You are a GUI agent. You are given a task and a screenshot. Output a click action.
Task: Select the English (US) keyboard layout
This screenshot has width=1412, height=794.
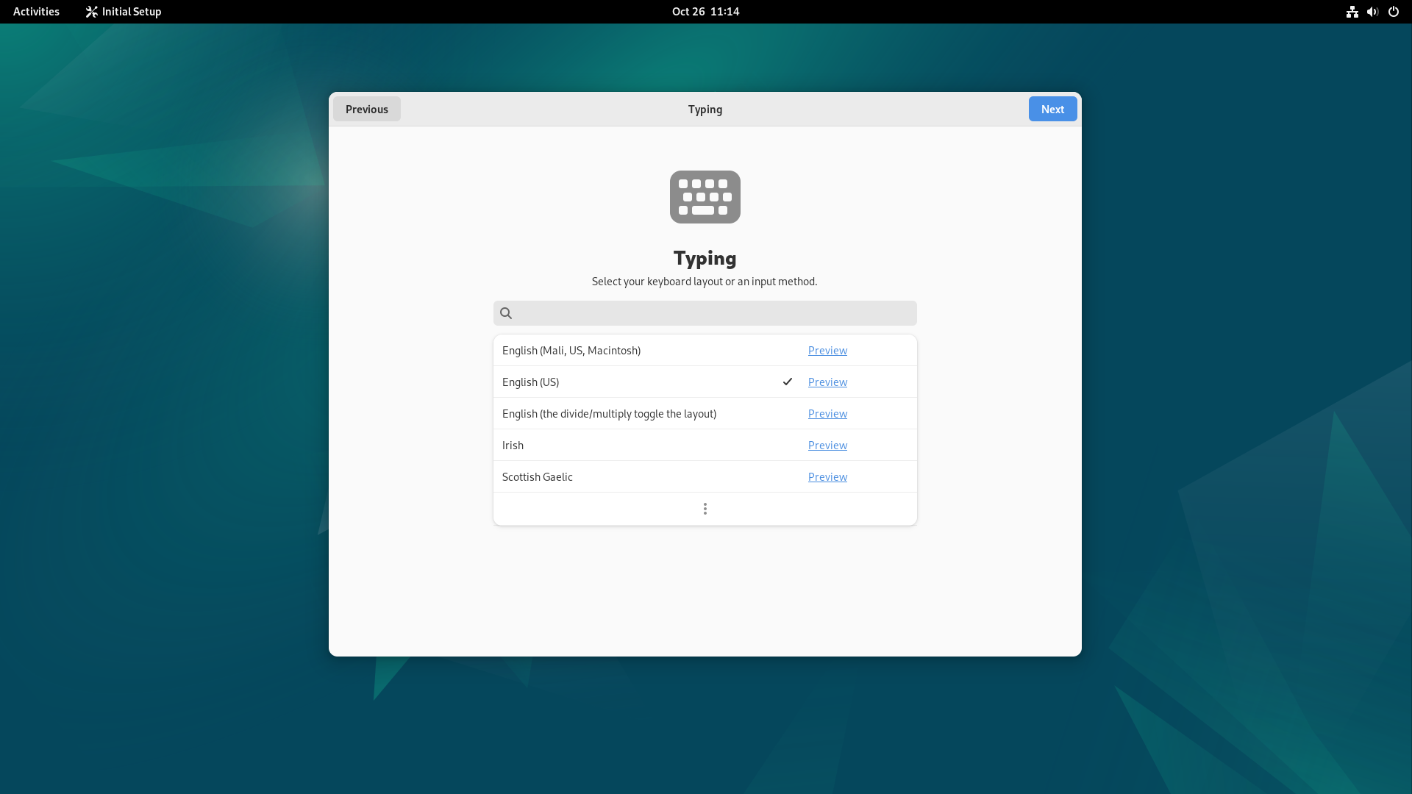632,382
